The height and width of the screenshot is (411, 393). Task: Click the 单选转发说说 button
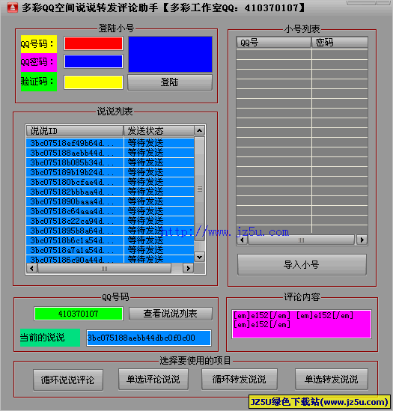(x=332, y=380)
